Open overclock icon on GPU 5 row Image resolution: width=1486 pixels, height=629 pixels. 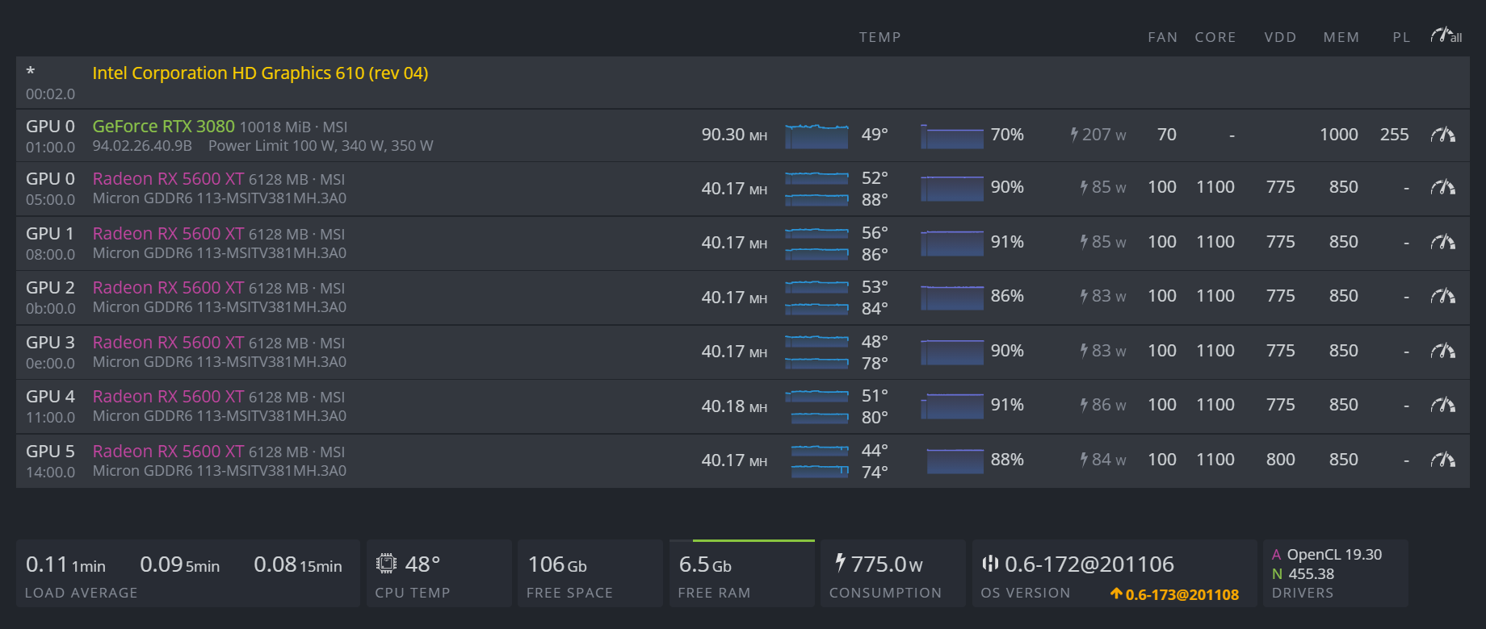coord(1442,460)
